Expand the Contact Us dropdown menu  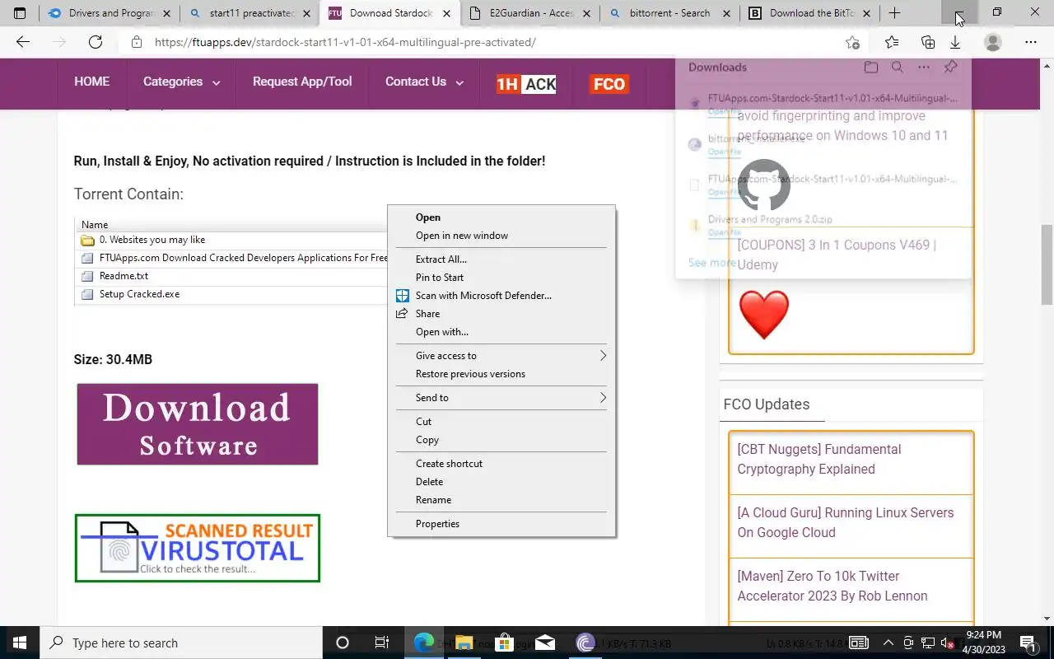424,82
